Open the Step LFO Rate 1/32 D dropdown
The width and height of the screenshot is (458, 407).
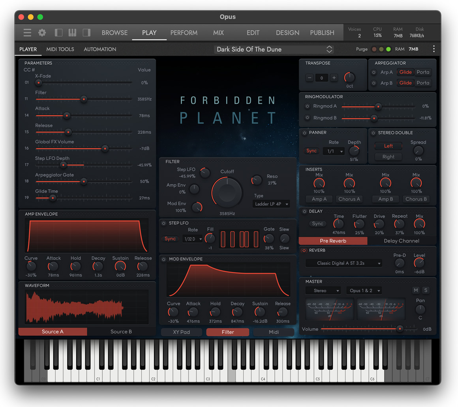coord(193,239)
